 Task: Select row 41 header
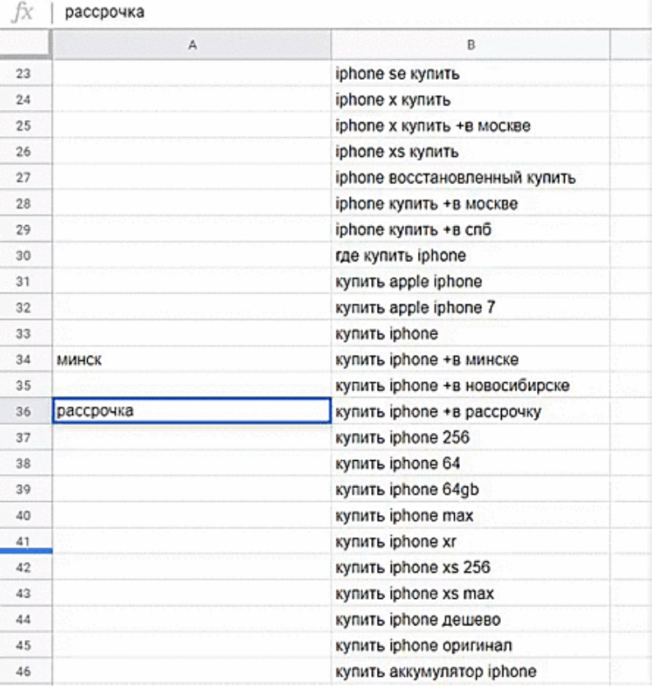point(25,541)
